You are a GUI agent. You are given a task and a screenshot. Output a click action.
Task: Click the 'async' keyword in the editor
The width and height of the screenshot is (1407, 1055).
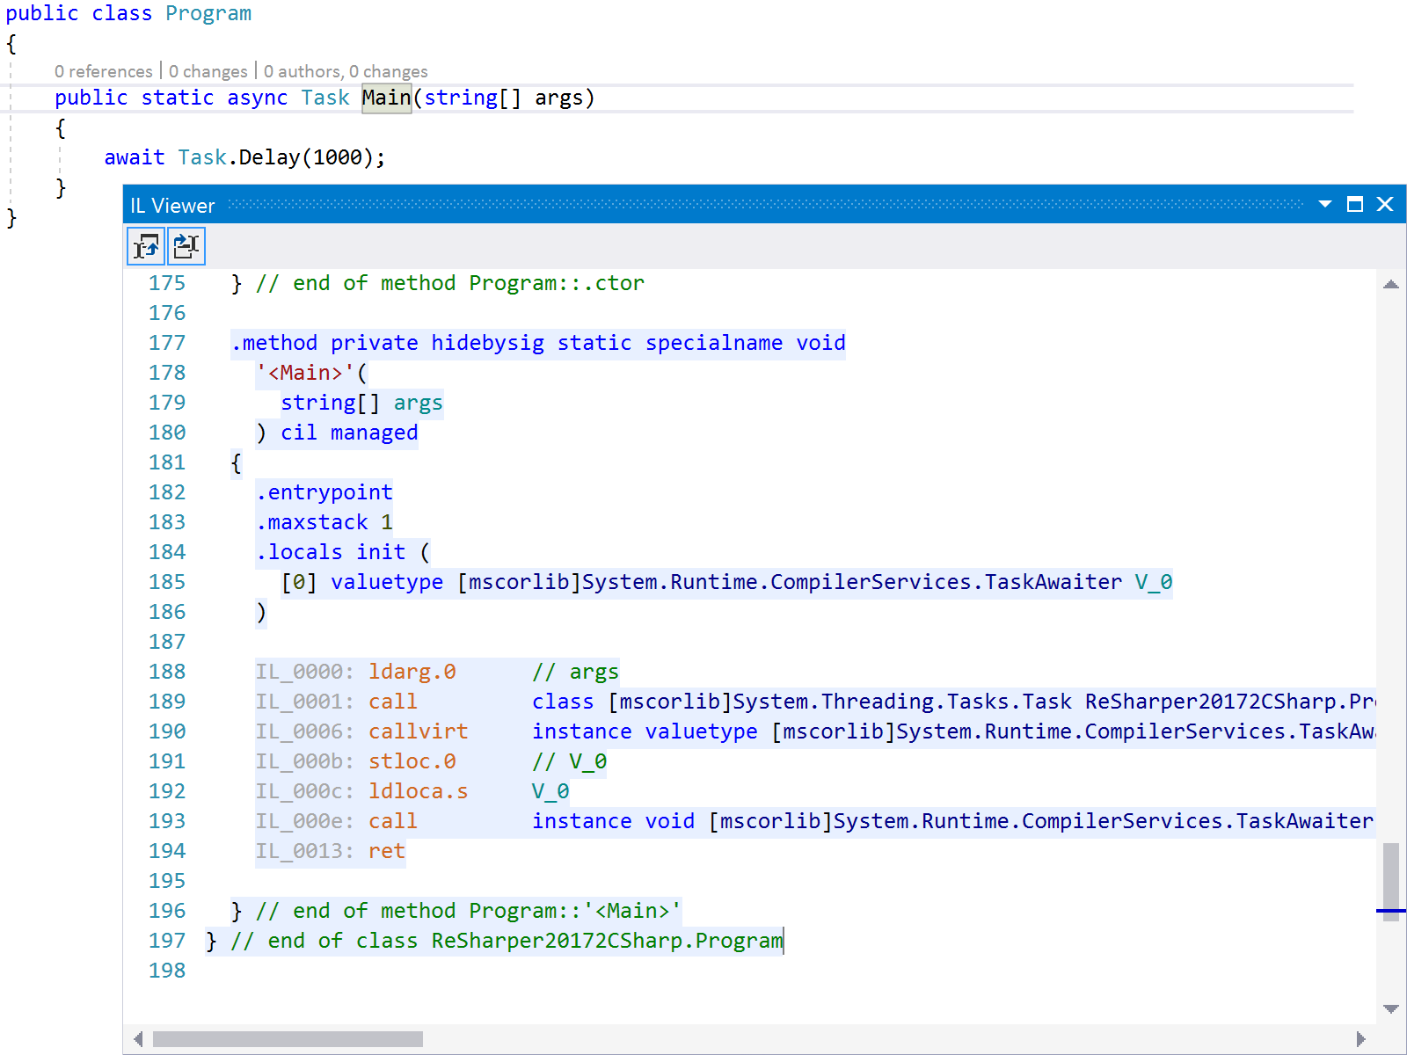click(257, 98)
